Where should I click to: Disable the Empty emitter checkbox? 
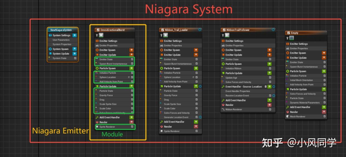coord(289,33)
